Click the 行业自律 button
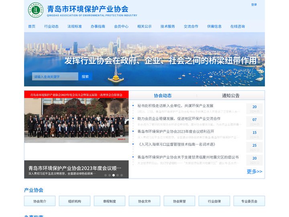289x217 pixels. pyautogui.click(x=214, y=201)
